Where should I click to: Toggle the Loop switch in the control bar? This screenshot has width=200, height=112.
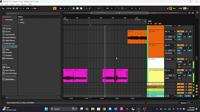(122, 8)
